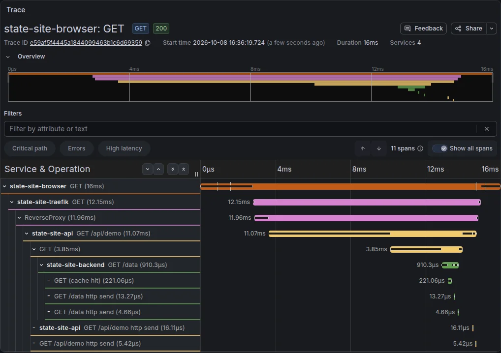
Task: Click the Duration 16ms value
Action: tap(371, 43)
